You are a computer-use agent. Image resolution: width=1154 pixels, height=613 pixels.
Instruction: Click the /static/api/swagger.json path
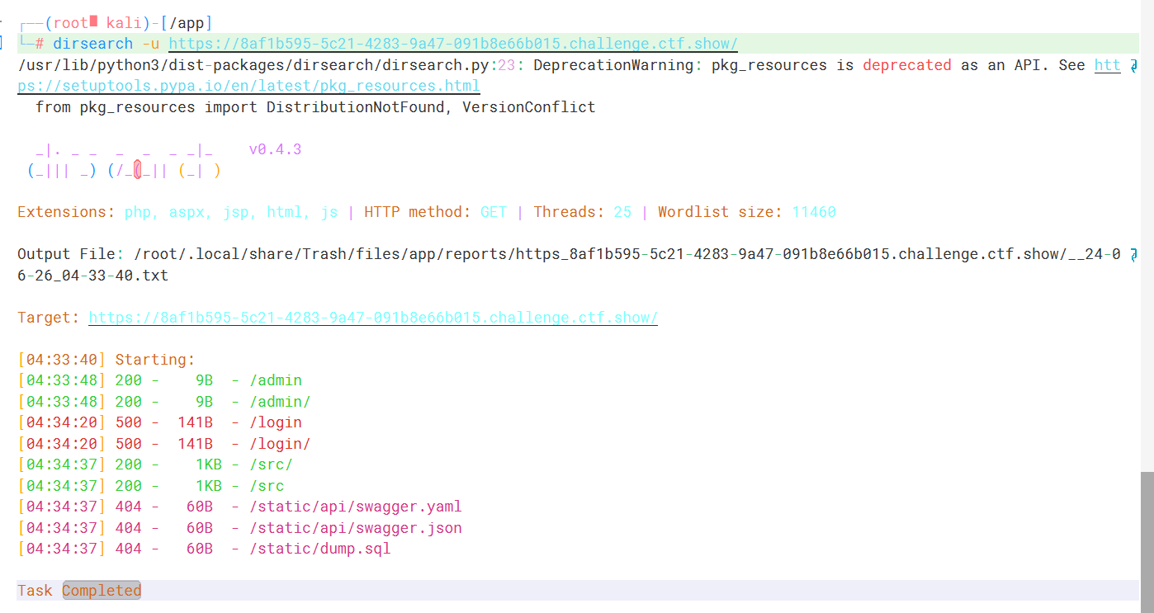(356, 528)
